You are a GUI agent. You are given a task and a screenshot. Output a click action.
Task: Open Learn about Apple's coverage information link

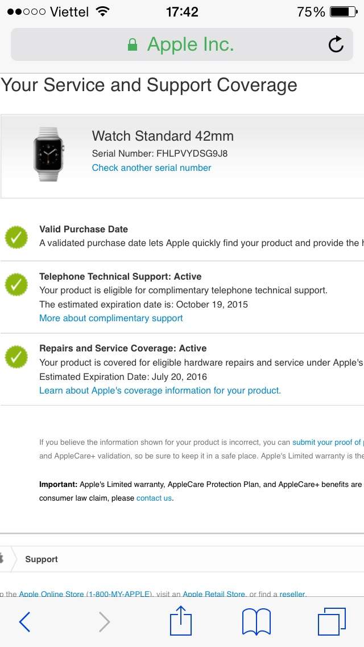[x=160, y=390]
